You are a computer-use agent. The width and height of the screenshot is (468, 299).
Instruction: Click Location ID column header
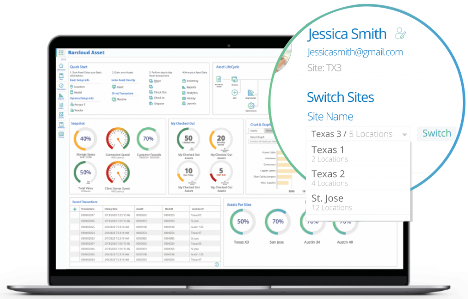point(197,209)
